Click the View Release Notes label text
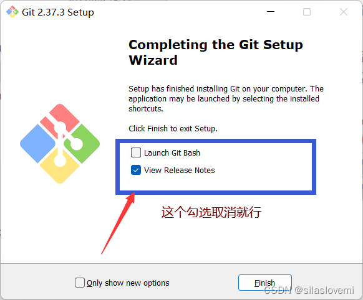363x300 pixels. (x=180, y=171)
